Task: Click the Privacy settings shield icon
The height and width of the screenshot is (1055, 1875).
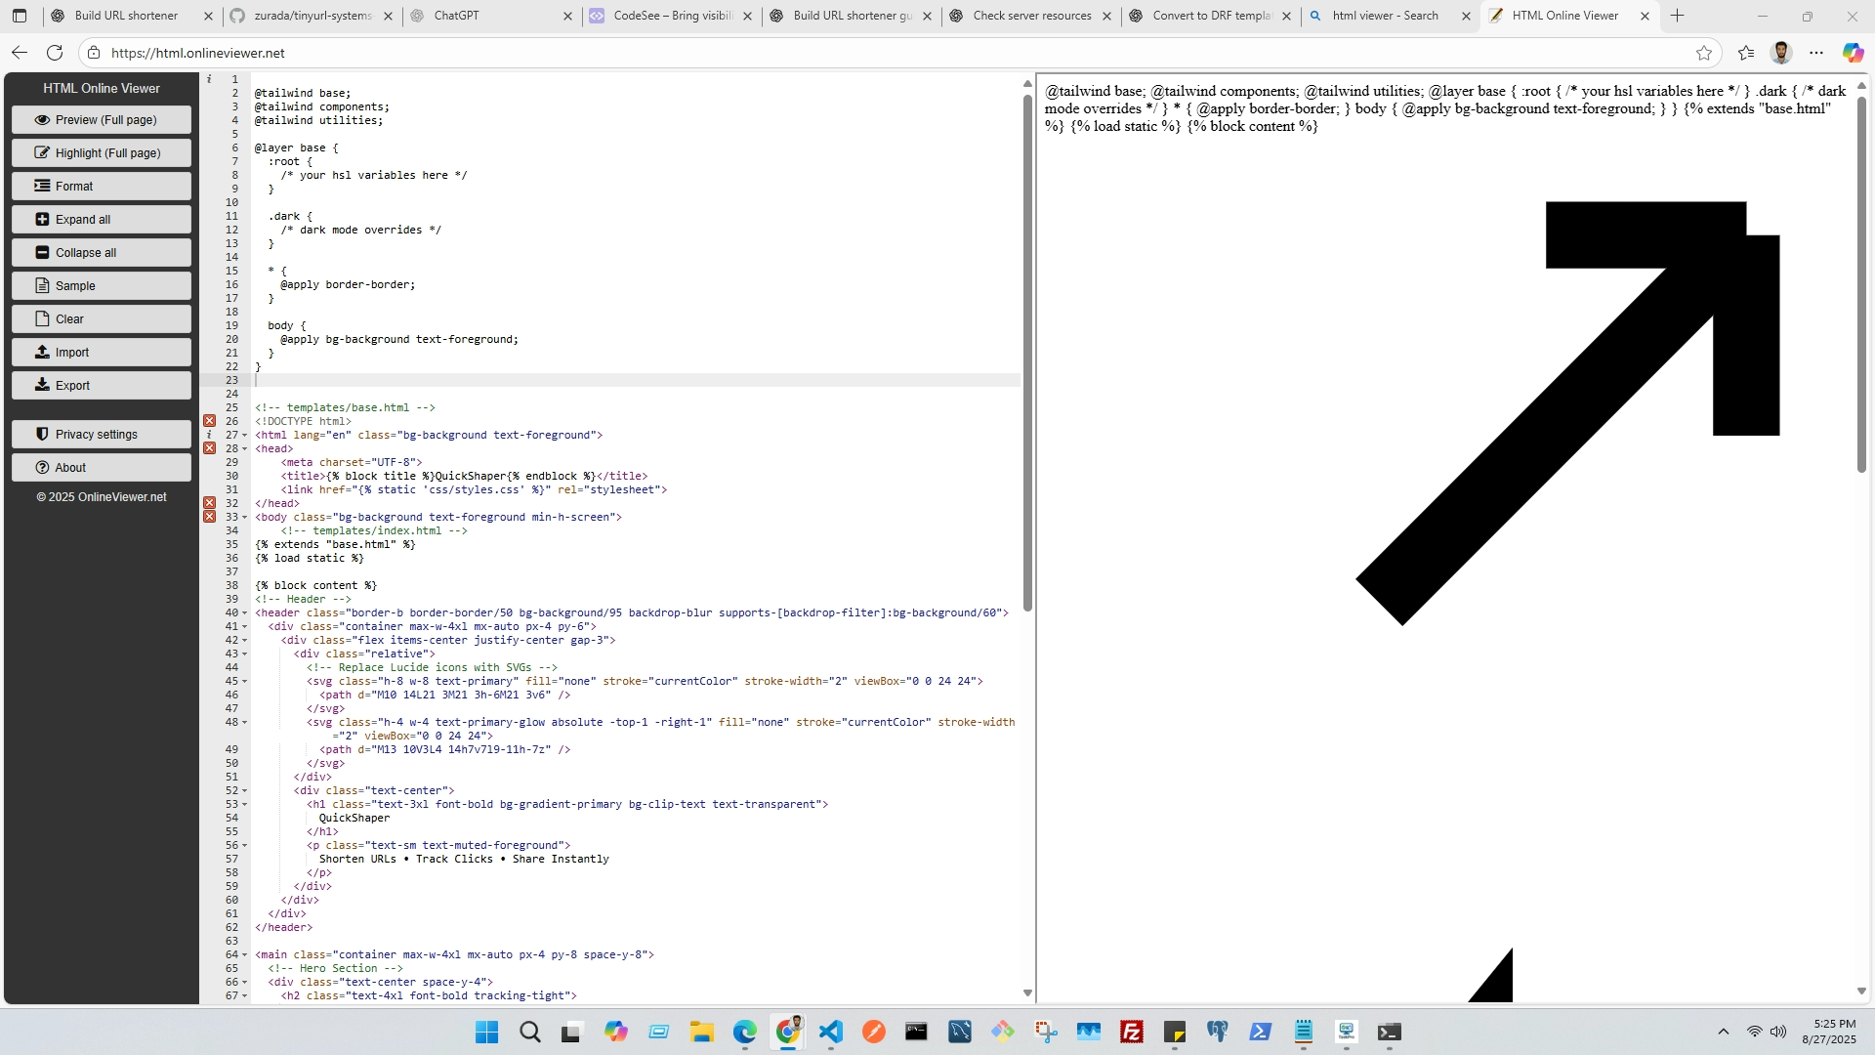Action: tap(42, 435)
